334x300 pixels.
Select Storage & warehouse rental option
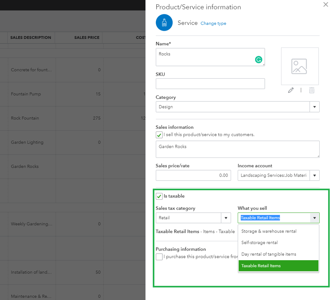point(269,231)
